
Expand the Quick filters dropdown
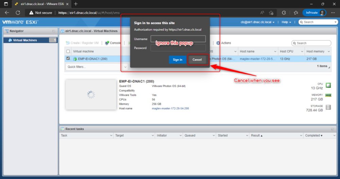click(97, 67)
